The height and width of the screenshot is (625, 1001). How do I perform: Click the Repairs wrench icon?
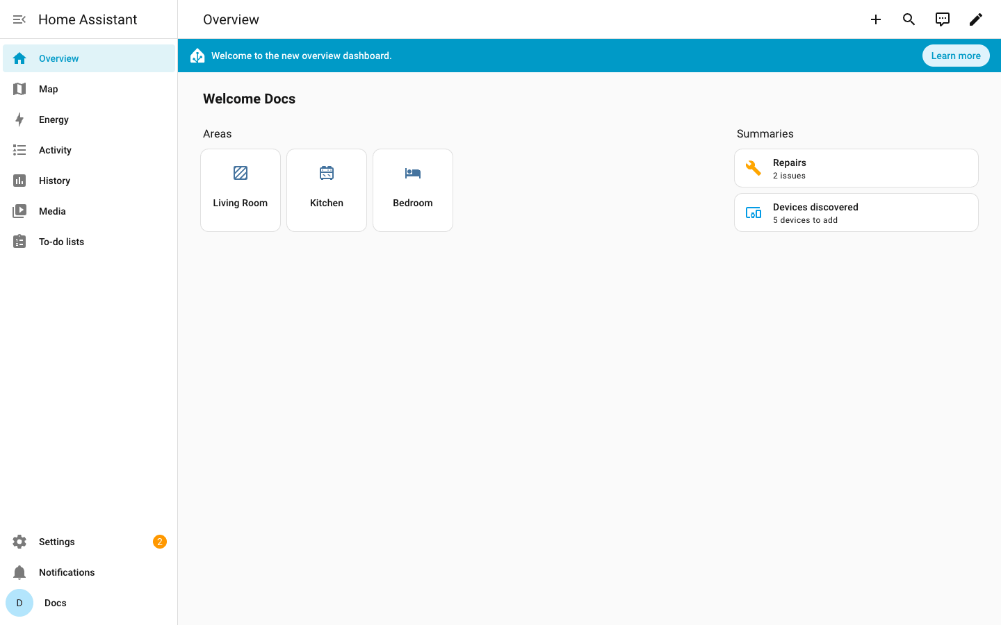pyautogui.click(x=754, y=168)
